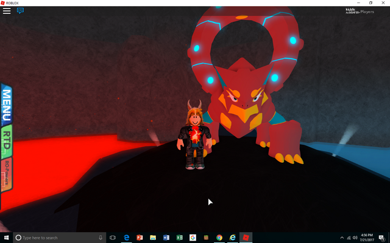Launch PowerPoint from the taskbar
The width and height of the screenshot is (390, 243).
pos(140,238)
